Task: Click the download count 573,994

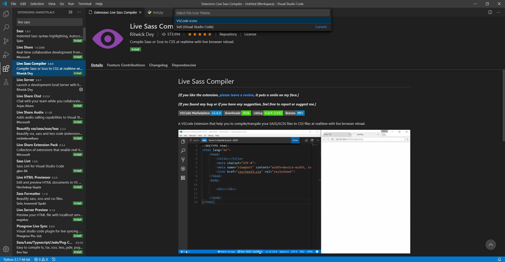Action: [171, 34]
